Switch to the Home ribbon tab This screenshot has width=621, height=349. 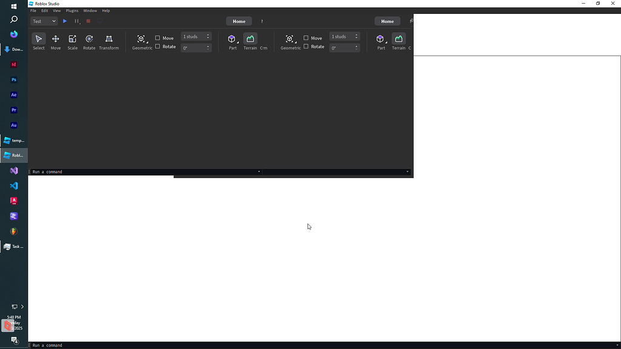tap(238, 21)
